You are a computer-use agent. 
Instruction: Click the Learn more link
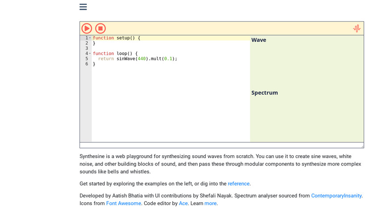[x=210, y=203]
